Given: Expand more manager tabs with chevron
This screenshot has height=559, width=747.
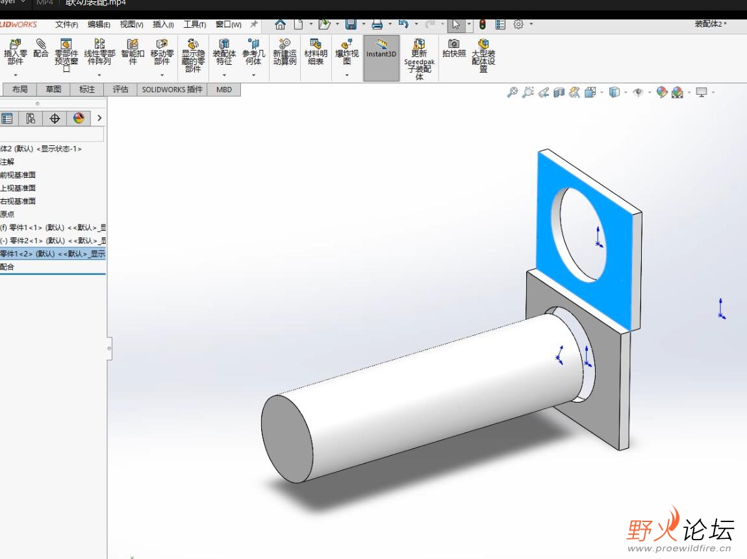Looking at the screenshot, I should click(x=99, y=118).
